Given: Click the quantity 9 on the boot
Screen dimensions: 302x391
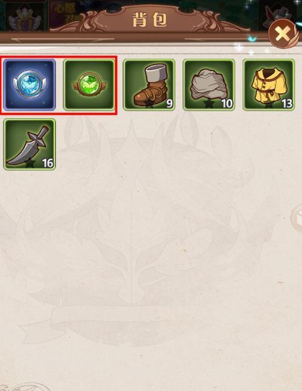Looking at the screenshot, I should 170,103.
